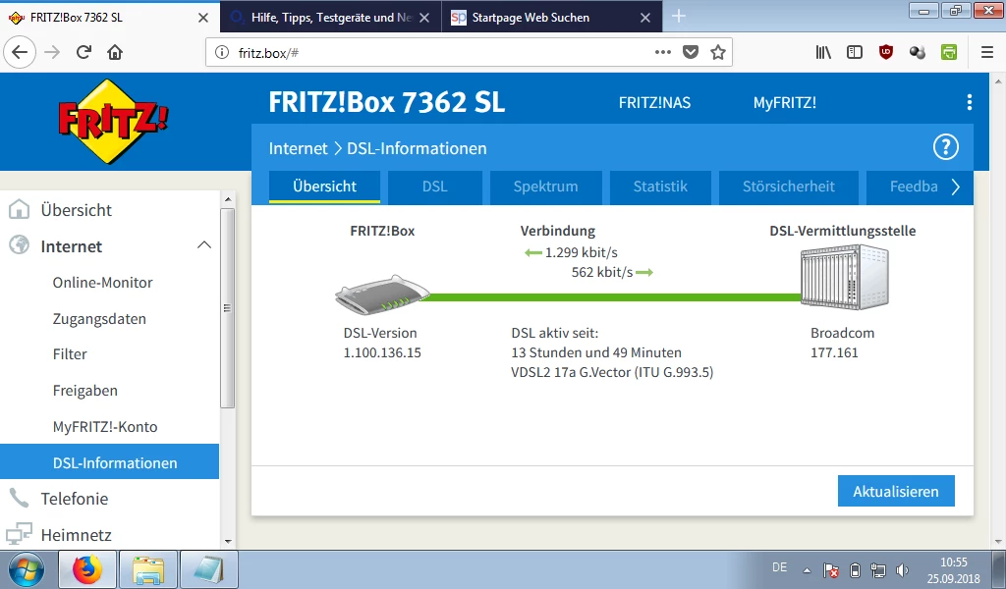Viewport: 1006px width, 589px height.
Task: Click the FRITZ! logo
Action: coord(113,121)
